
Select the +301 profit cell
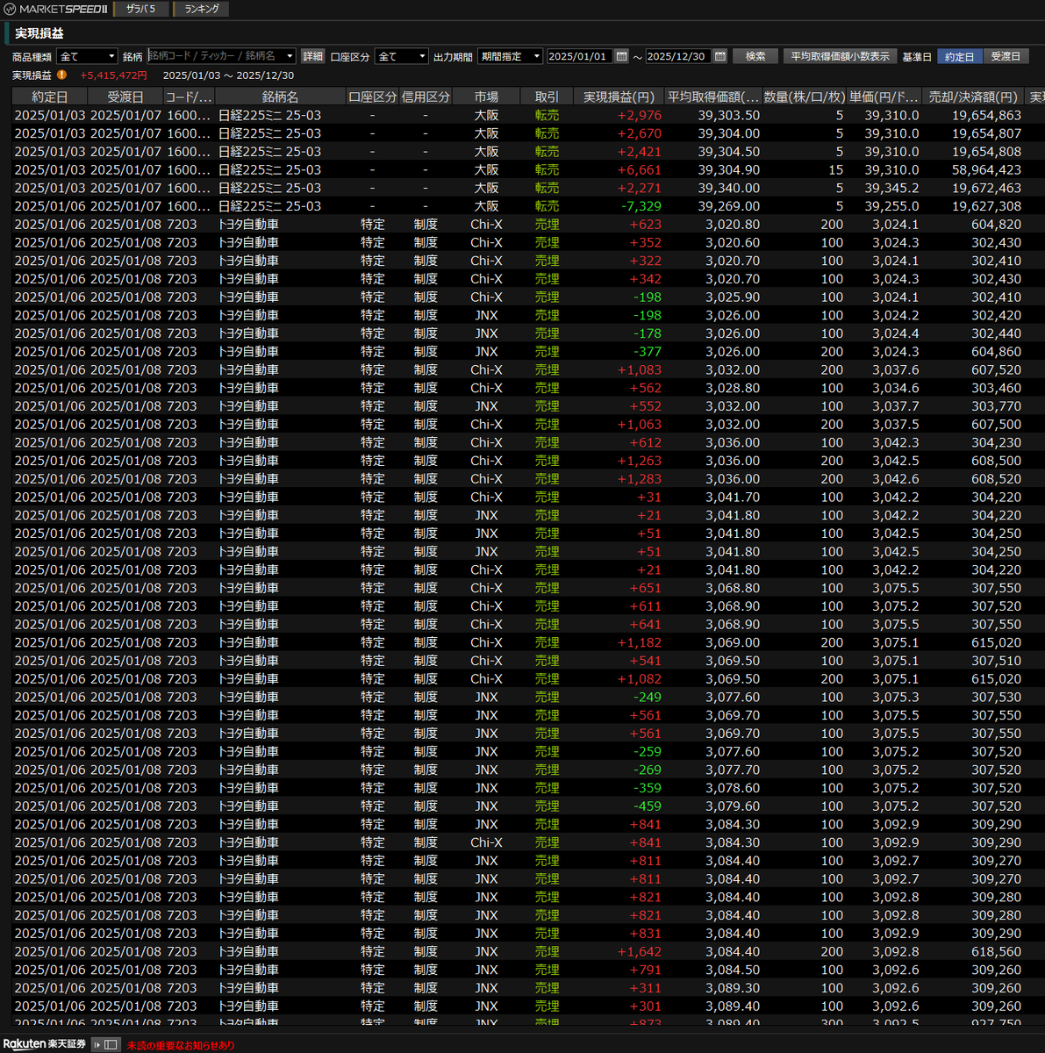(646, 1006)
